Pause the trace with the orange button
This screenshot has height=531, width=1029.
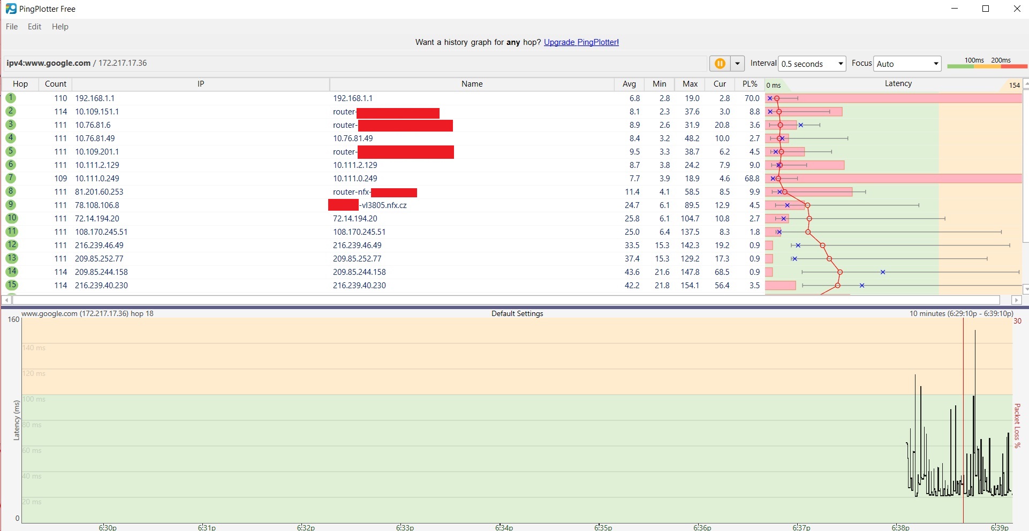pyautogui.click(x=720, y=64)
